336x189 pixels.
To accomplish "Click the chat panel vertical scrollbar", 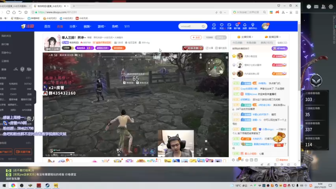I will (288, 131).
